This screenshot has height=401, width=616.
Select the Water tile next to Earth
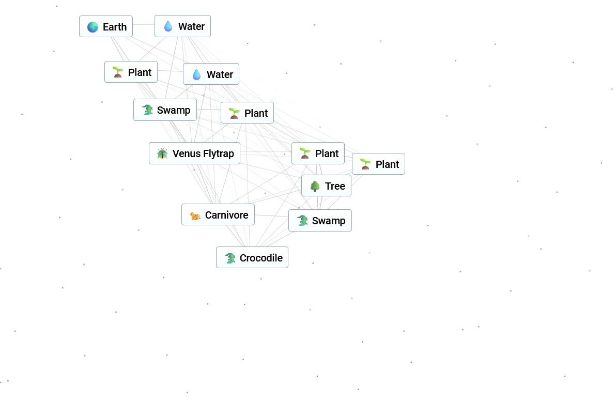[182, 26]
